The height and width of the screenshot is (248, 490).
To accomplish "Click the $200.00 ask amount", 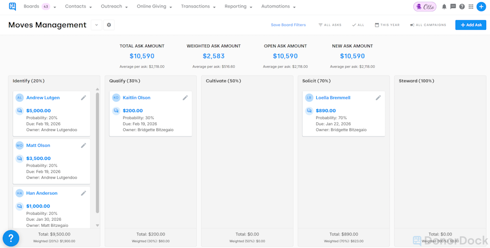I will [133, 110].
